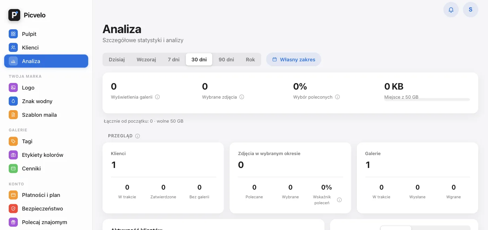Click the Bezpieczeństwo shield icon

click(13, 208)
